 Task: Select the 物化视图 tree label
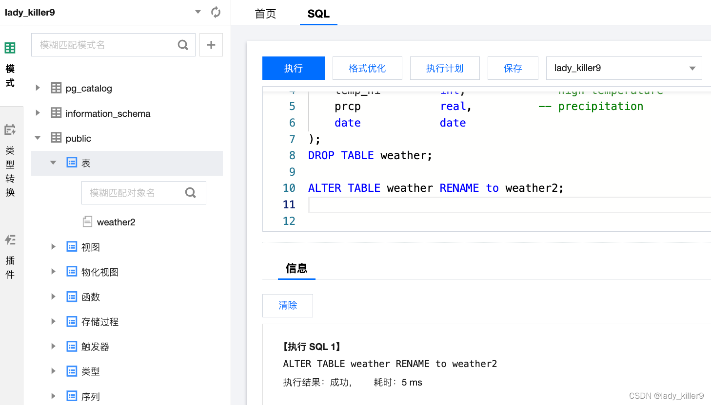click(100, 272)
